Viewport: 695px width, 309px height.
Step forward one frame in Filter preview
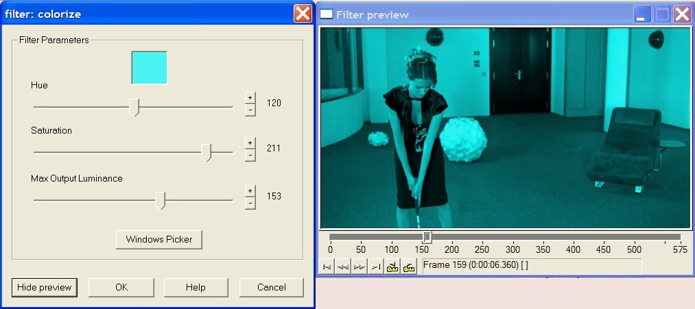(360, 267)
